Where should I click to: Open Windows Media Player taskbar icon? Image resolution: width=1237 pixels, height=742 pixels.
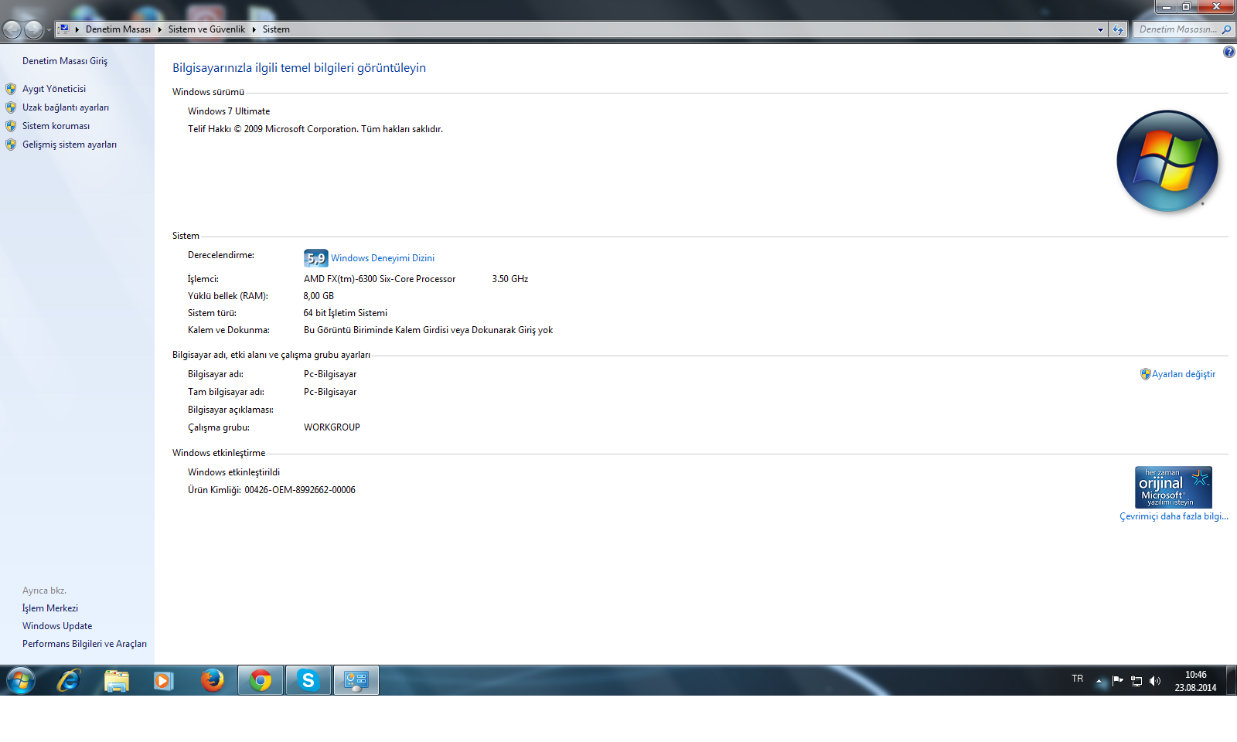click(163, 680)
